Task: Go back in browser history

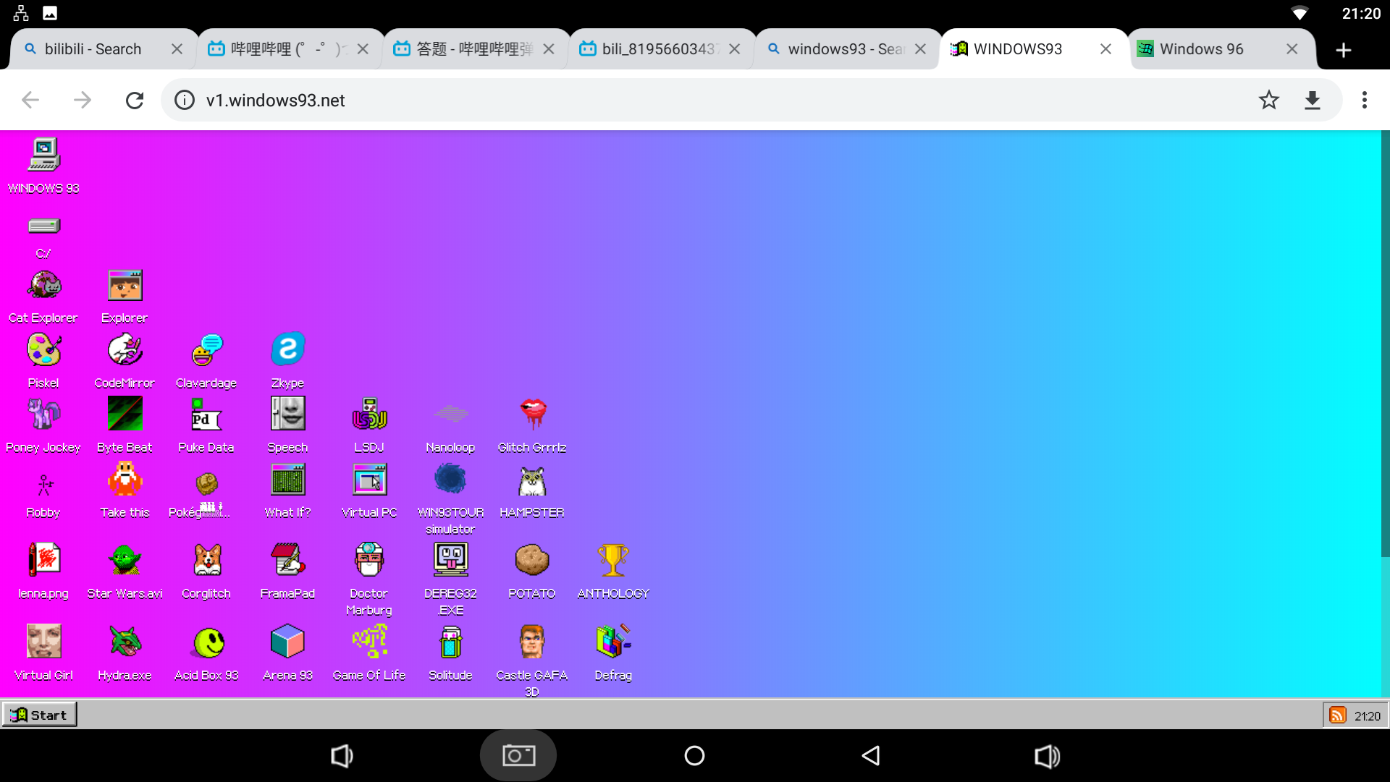Action: (x=30, y=100)
